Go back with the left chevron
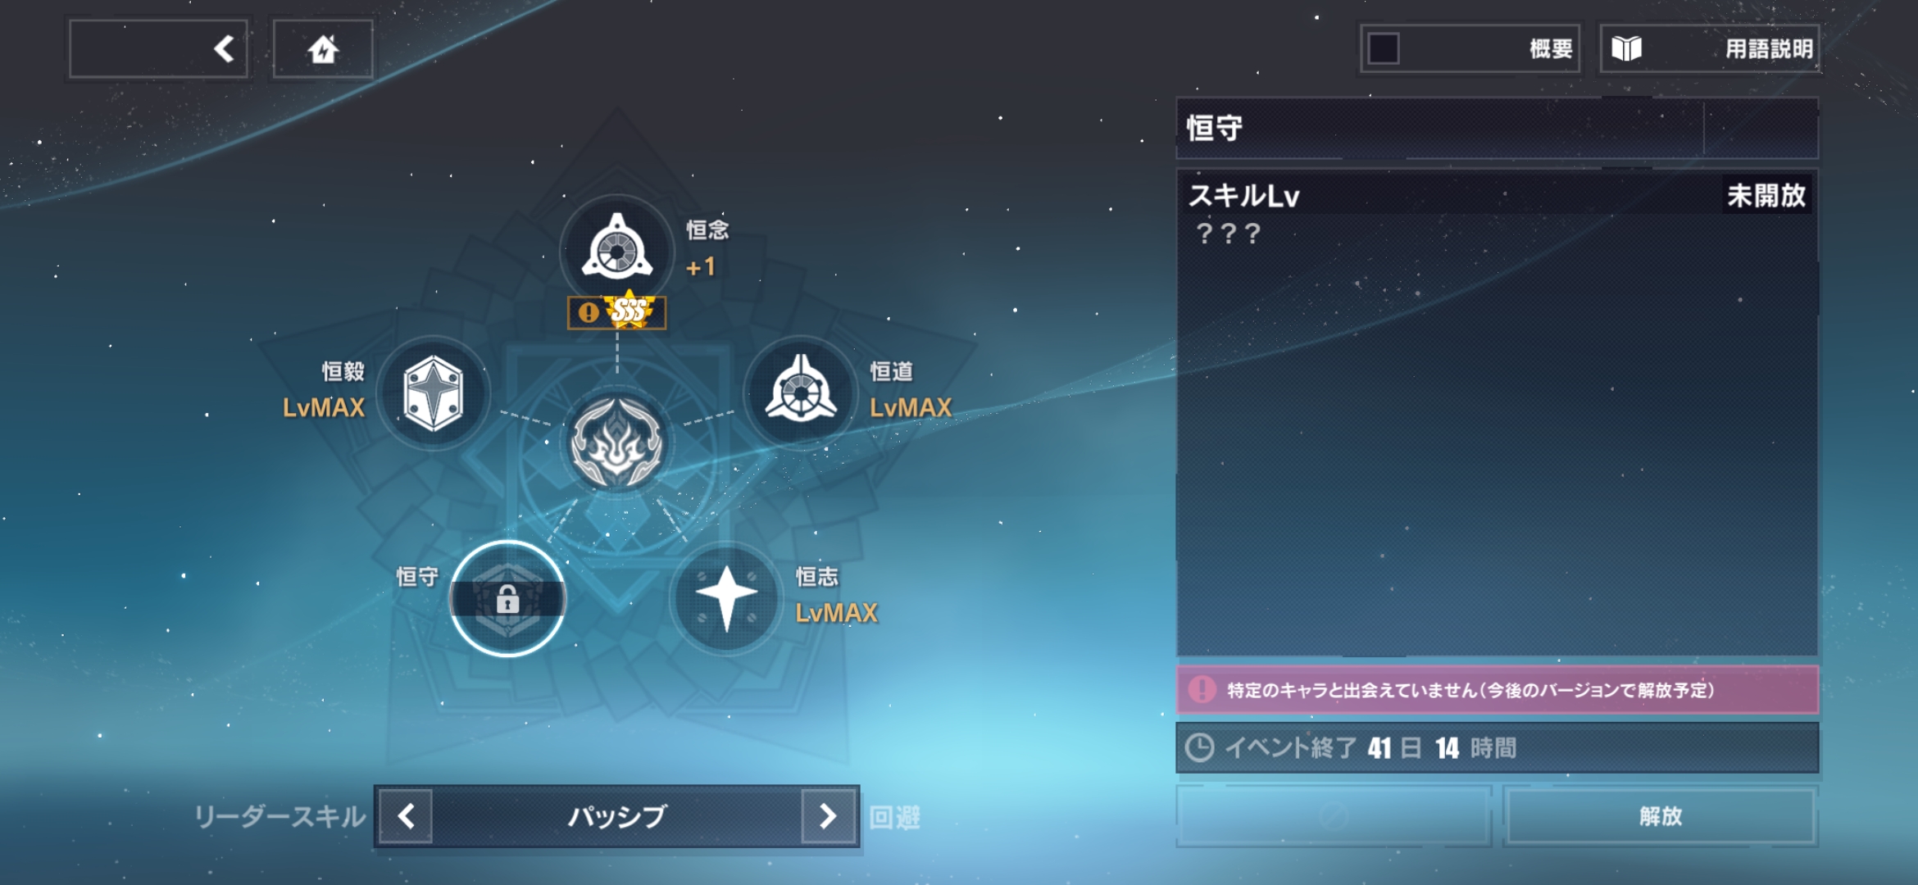1918x885 pixels. [x=159, y=49]
